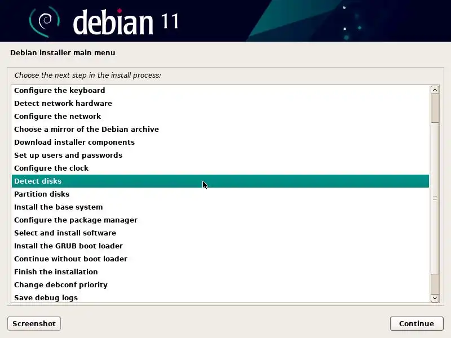Click the scrollbar up arrow
The width and height of the screenshot is (451, 338).
(435, 90)
